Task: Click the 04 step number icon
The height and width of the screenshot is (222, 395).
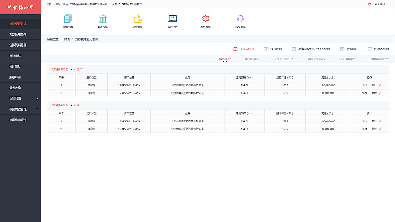Action: 342,49
